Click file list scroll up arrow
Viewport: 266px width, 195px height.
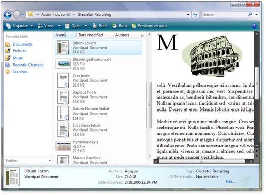[149, 34]
